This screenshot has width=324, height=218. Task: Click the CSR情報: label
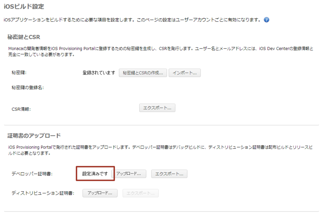coord(21,109)
